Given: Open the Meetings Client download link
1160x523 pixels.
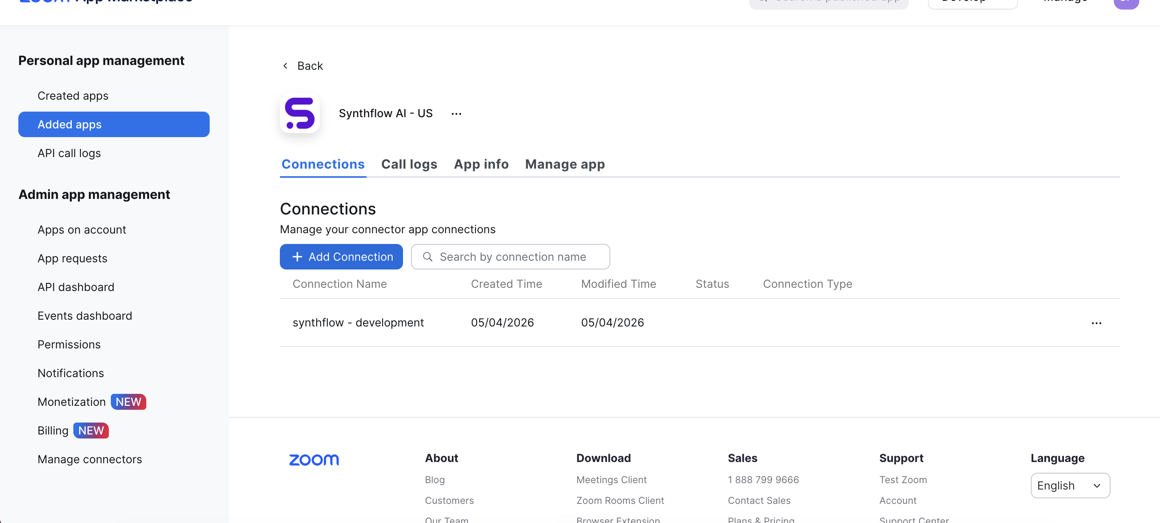Looking at the screenshot, I should click(611, 480).
